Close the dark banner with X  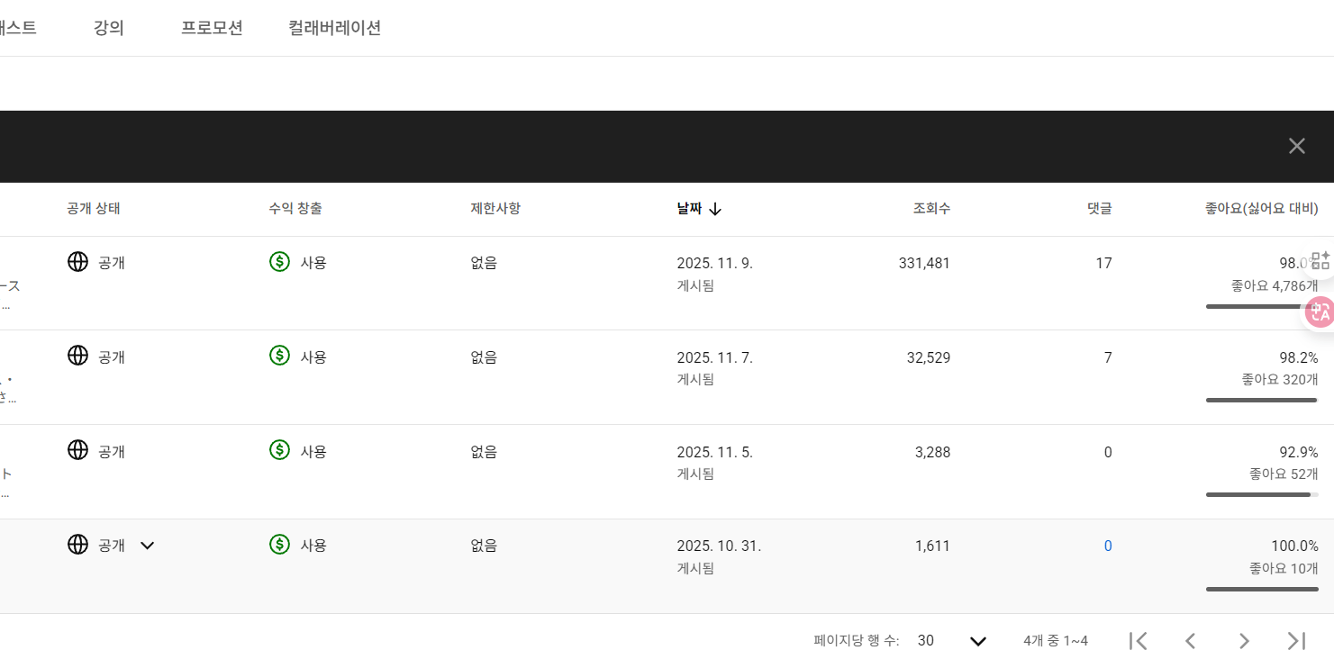coord(1296,146)
